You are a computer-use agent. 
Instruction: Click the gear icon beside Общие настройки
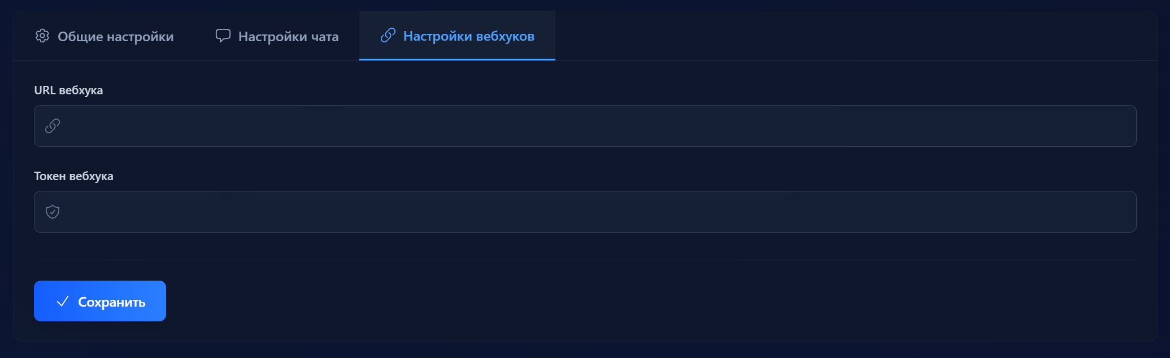pyautogui.click(x=42, y=36)
